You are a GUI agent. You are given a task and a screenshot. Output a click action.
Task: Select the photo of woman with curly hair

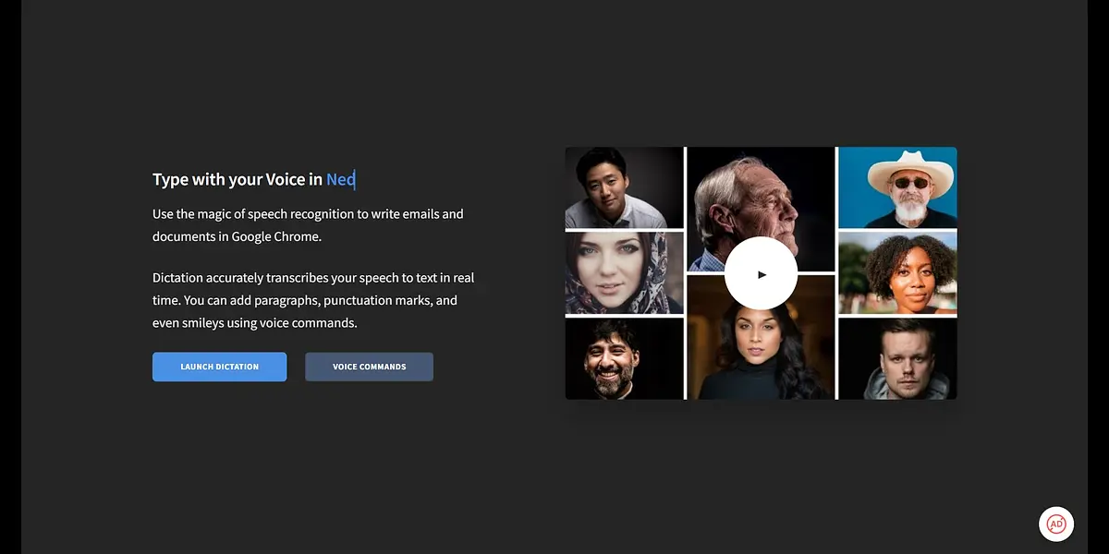point(897,273)
